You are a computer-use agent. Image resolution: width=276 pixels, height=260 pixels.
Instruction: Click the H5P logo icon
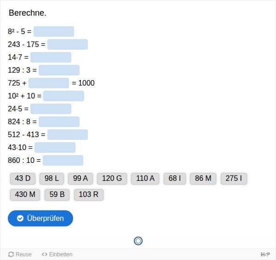[265, 254]
